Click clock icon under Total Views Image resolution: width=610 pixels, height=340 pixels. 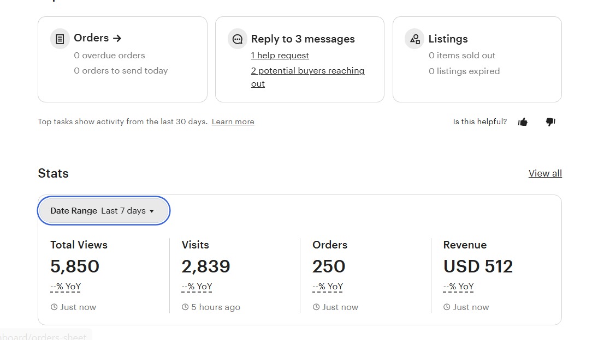pyautogui.click(x=54, y=307)
